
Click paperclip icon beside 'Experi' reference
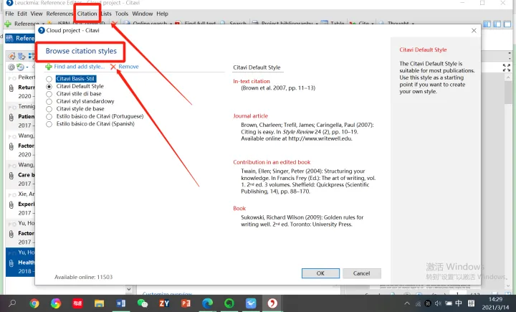[11, 204]
